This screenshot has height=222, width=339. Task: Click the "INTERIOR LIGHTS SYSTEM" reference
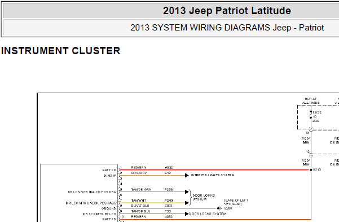(x=213, y=175)
